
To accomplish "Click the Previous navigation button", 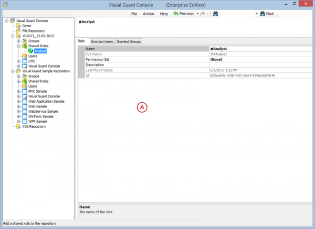I will coord(184,14).
